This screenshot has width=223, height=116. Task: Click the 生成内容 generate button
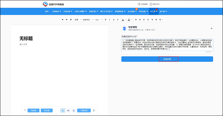click(167, 59)
